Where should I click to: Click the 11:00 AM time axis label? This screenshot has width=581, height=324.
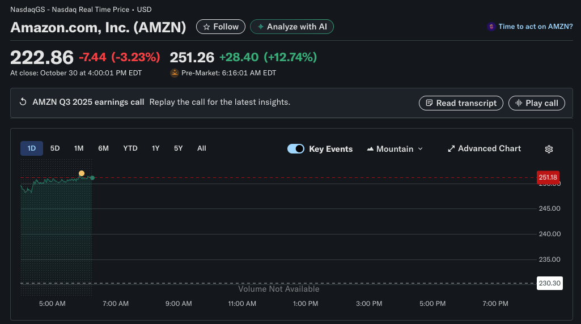click(242, 304)
